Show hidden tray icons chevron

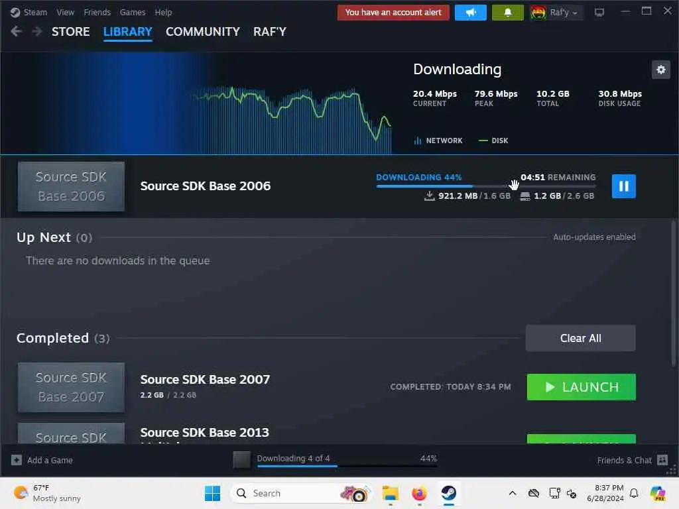513,493
